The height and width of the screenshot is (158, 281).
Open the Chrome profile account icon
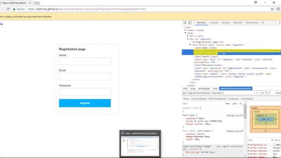pyautogui.click(x=256, y=2)
